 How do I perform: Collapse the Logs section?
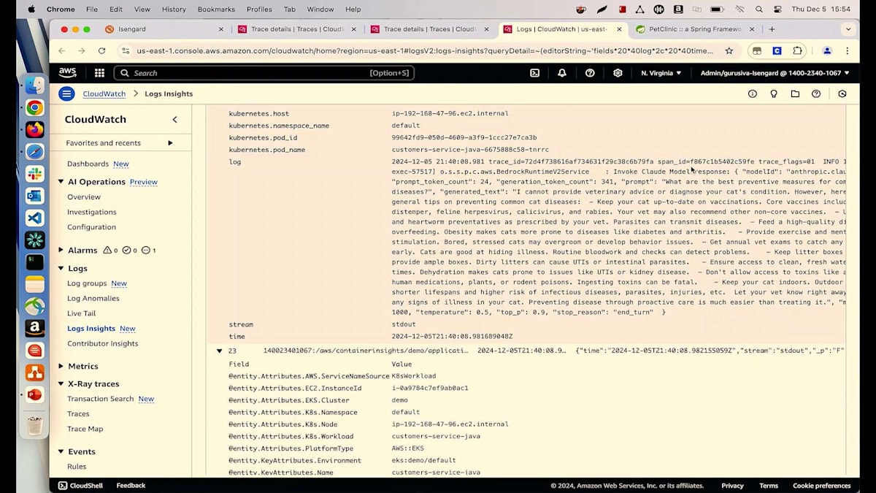61,268
